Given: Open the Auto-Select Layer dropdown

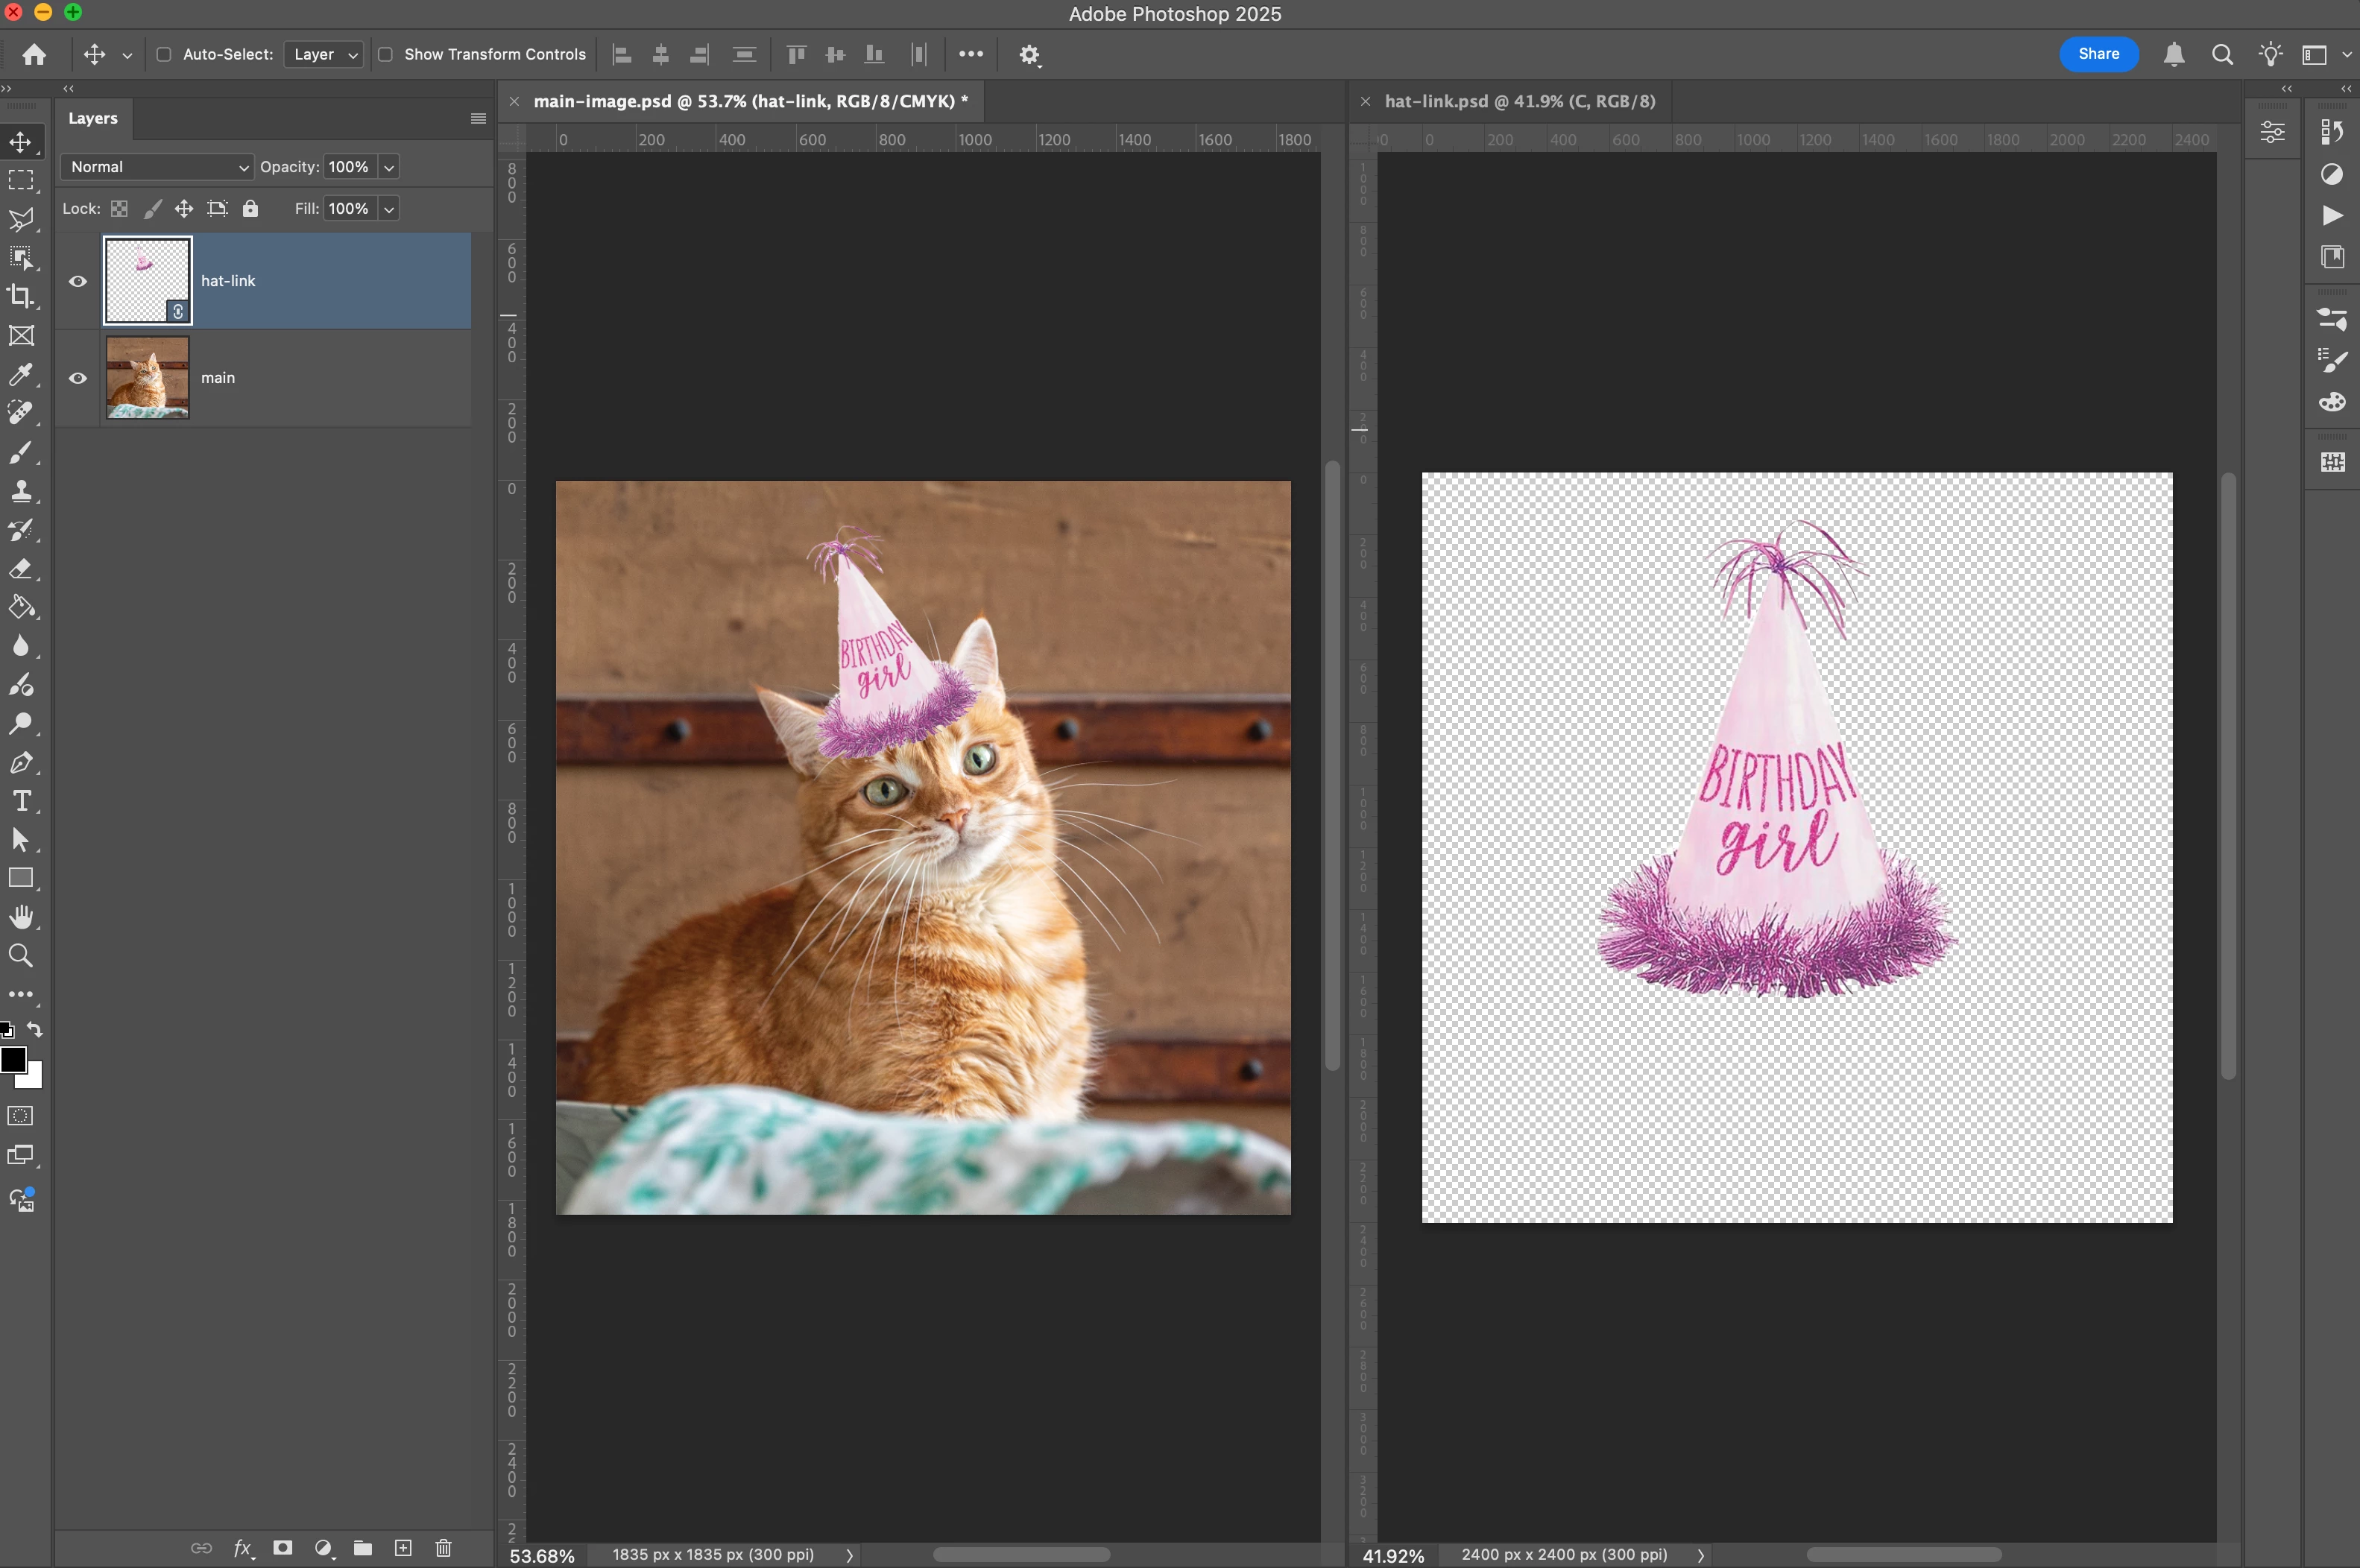Looking at the screenshot, I should tap(324, 54).
